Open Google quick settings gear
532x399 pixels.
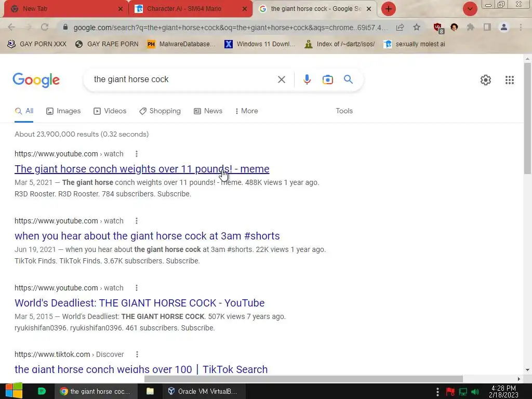click(x=486, y=80)
